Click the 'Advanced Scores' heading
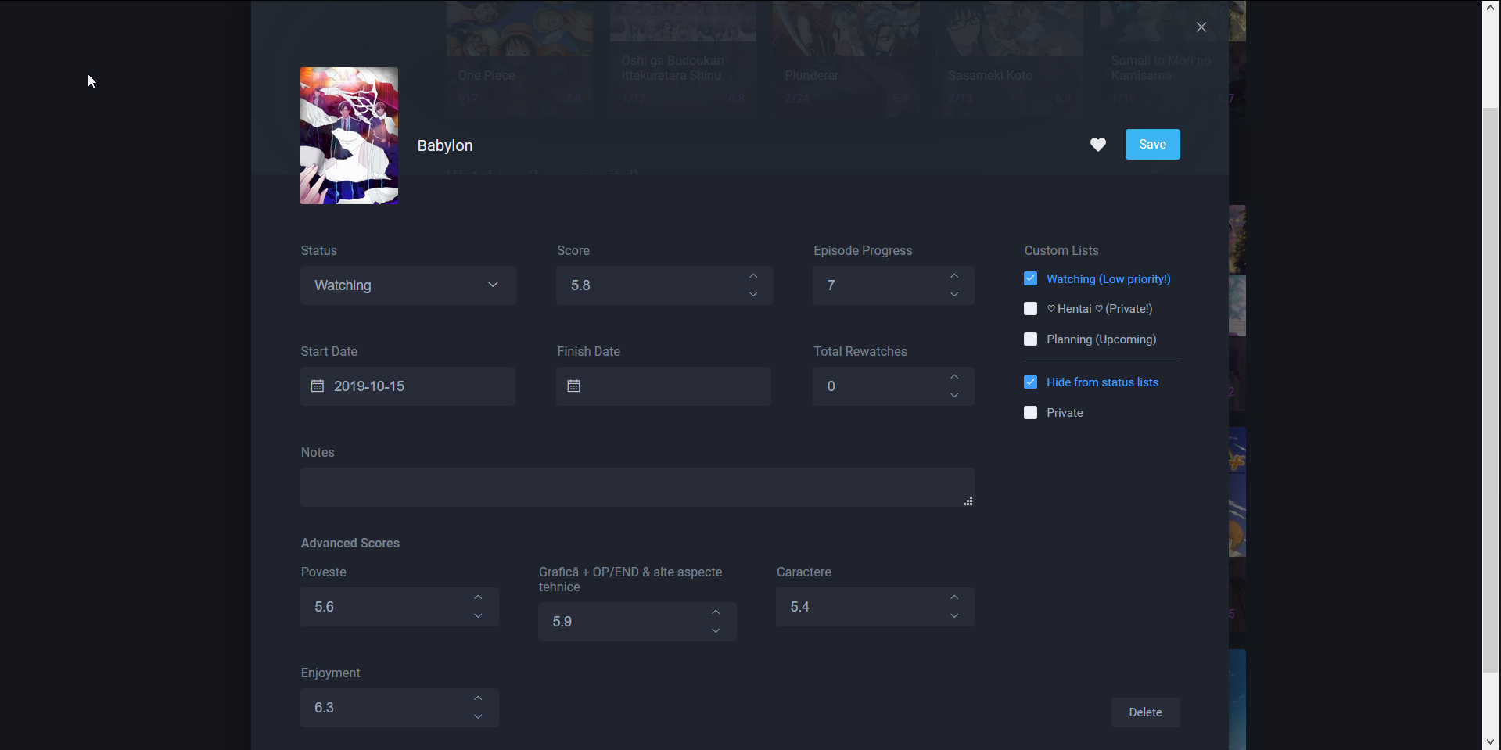 (350, 544)
